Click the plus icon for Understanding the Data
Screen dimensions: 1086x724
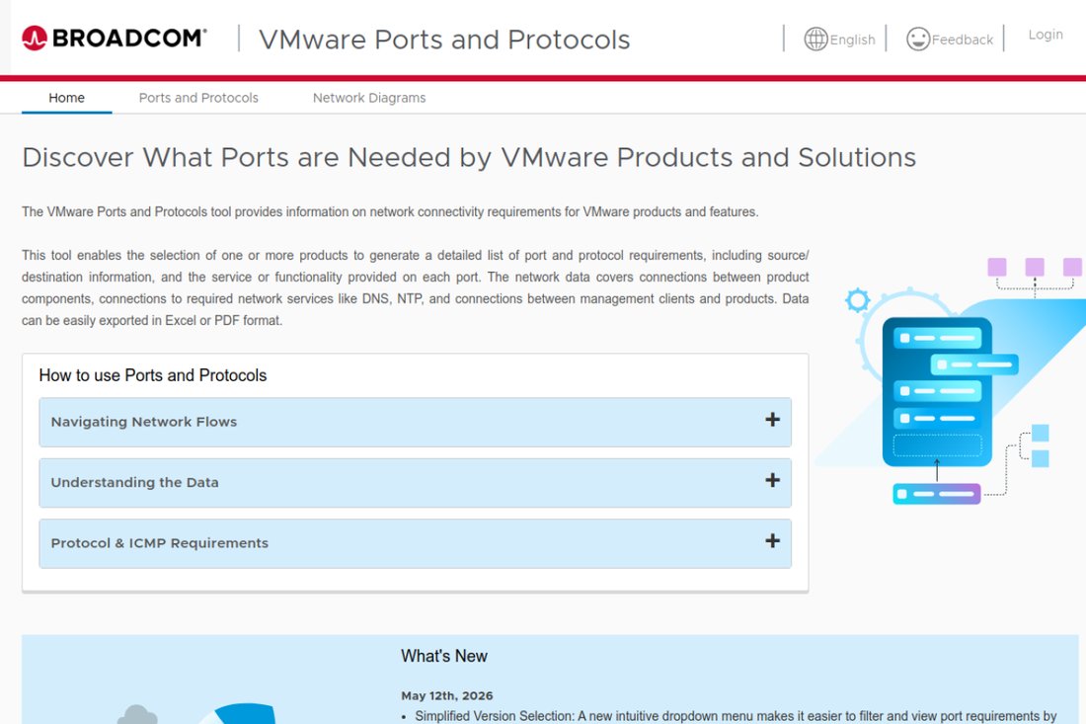772,480
